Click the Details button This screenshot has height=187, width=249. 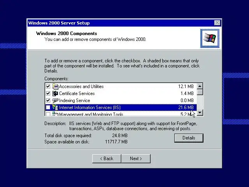[x=189, y=138]
